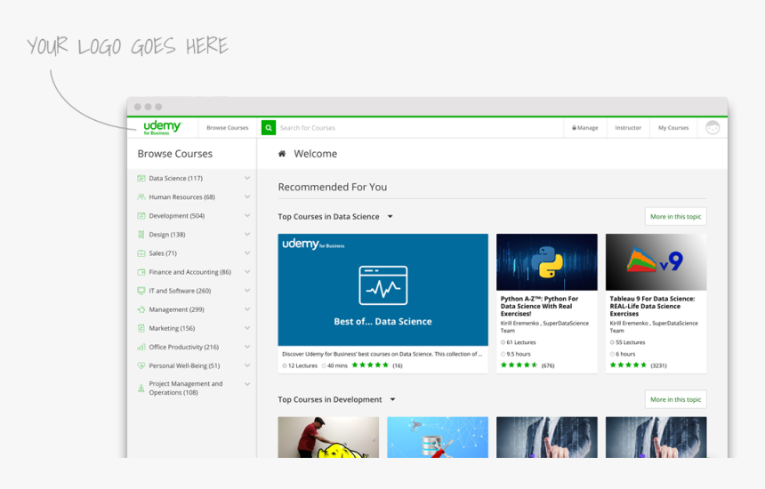765x489 pixels.
Task: Click the Design category icon
Action: (x=141, y=235)
